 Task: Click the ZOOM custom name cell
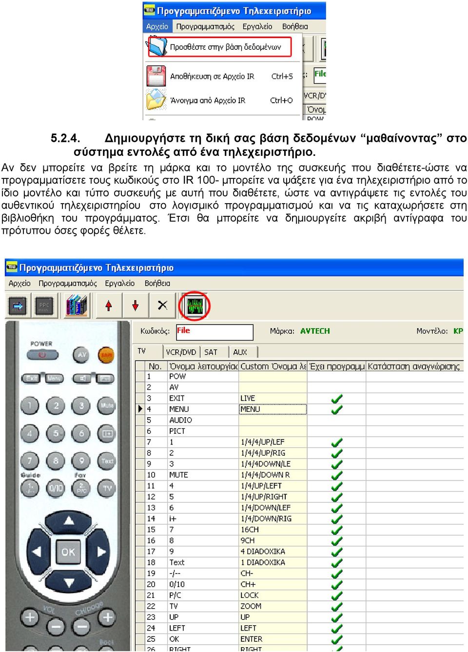click(273, 606)
